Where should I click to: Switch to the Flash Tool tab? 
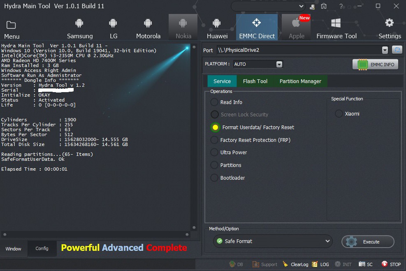255,81
